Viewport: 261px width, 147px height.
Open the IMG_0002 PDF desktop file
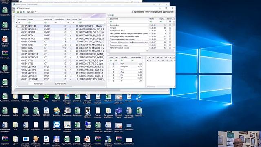46,140
